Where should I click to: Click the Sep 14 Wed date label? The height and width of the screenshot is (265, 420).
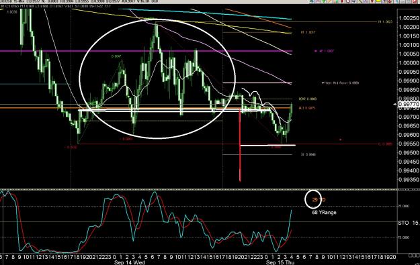pyautogui.click(x=130, y=262)
